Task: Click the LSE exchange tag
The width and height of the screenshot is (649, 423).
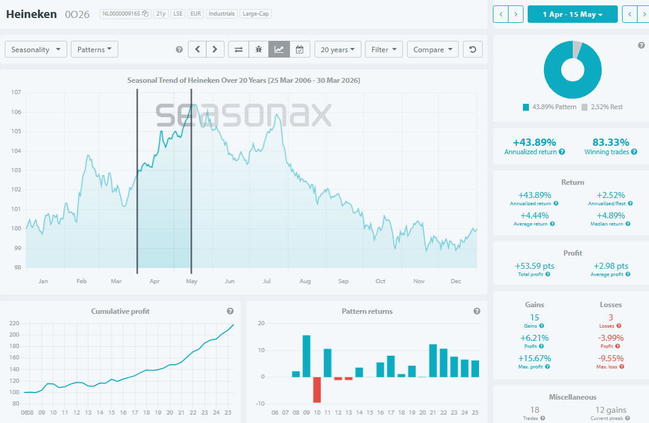Action: click(x=178, y=13)
